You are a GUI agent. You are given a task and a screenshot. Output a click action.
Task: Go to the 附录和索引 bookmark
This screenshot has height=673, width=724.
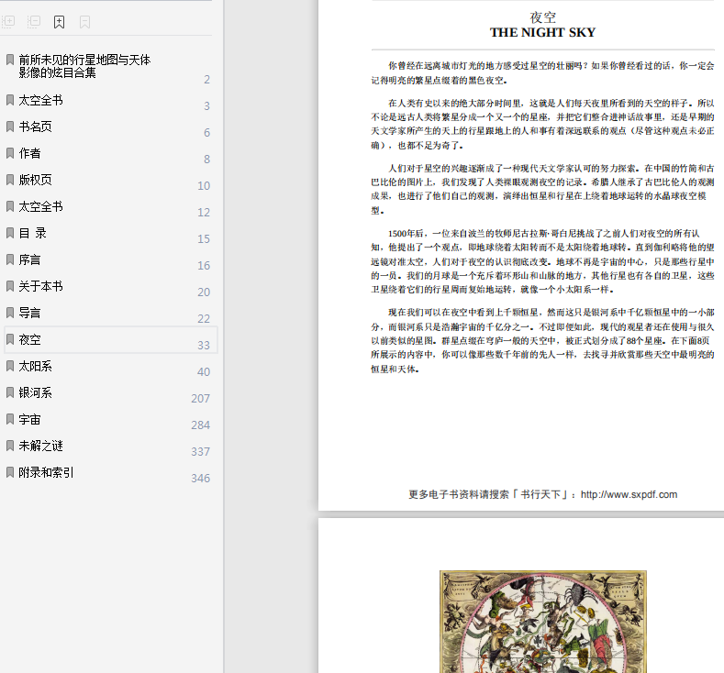tap(110, 473)
